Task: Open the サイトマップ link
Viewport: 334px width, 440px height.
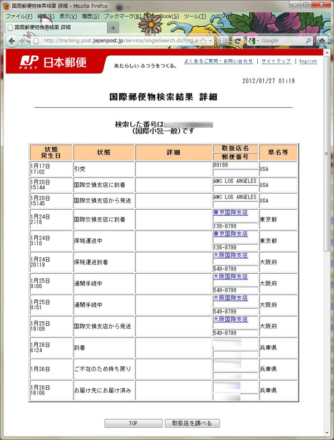Action: tap(276, 61)
